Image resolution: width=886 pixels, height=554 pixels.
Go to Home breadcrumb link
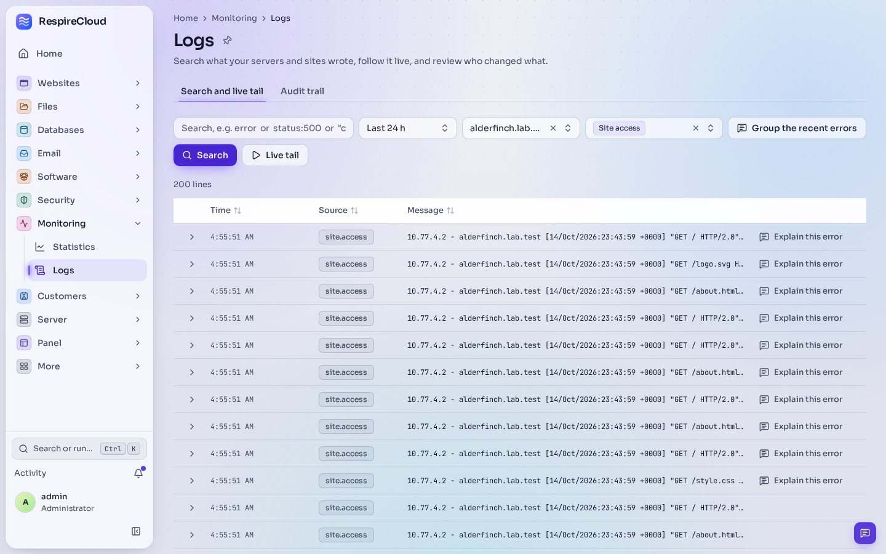tap(186, 18)
